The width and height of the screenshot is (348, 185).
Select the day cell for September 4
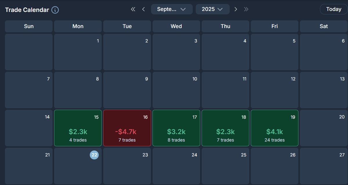pyautogui.click(x=225, y=52)
